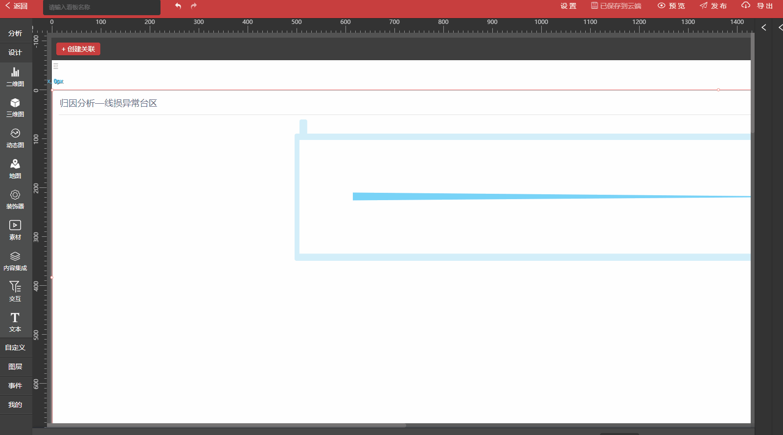
Task: Expand the right panel with left chevron
Action: [x=764, y=28]
